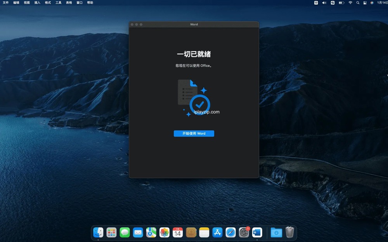388x242 pixels.
Task: Open the Downloads folder in Dock
Action: click(x=276, y=232)
